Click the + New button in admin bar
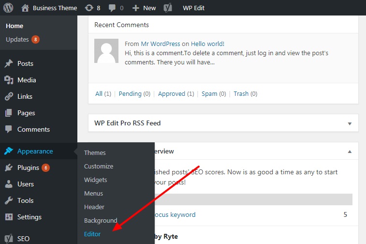This screenshot has height=244, width=366. click(x=144, y=8)
